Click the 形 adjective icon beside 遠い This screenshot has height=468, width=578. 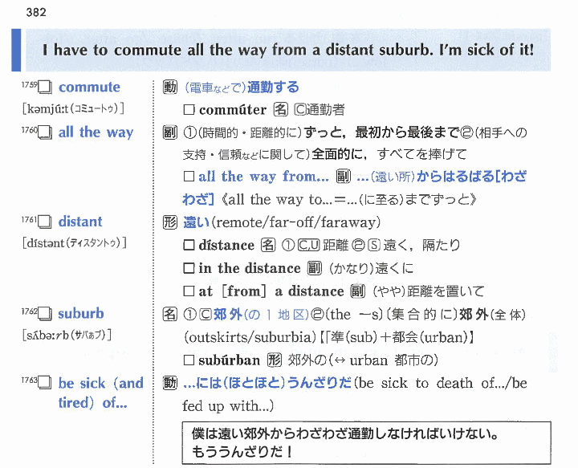169,222
